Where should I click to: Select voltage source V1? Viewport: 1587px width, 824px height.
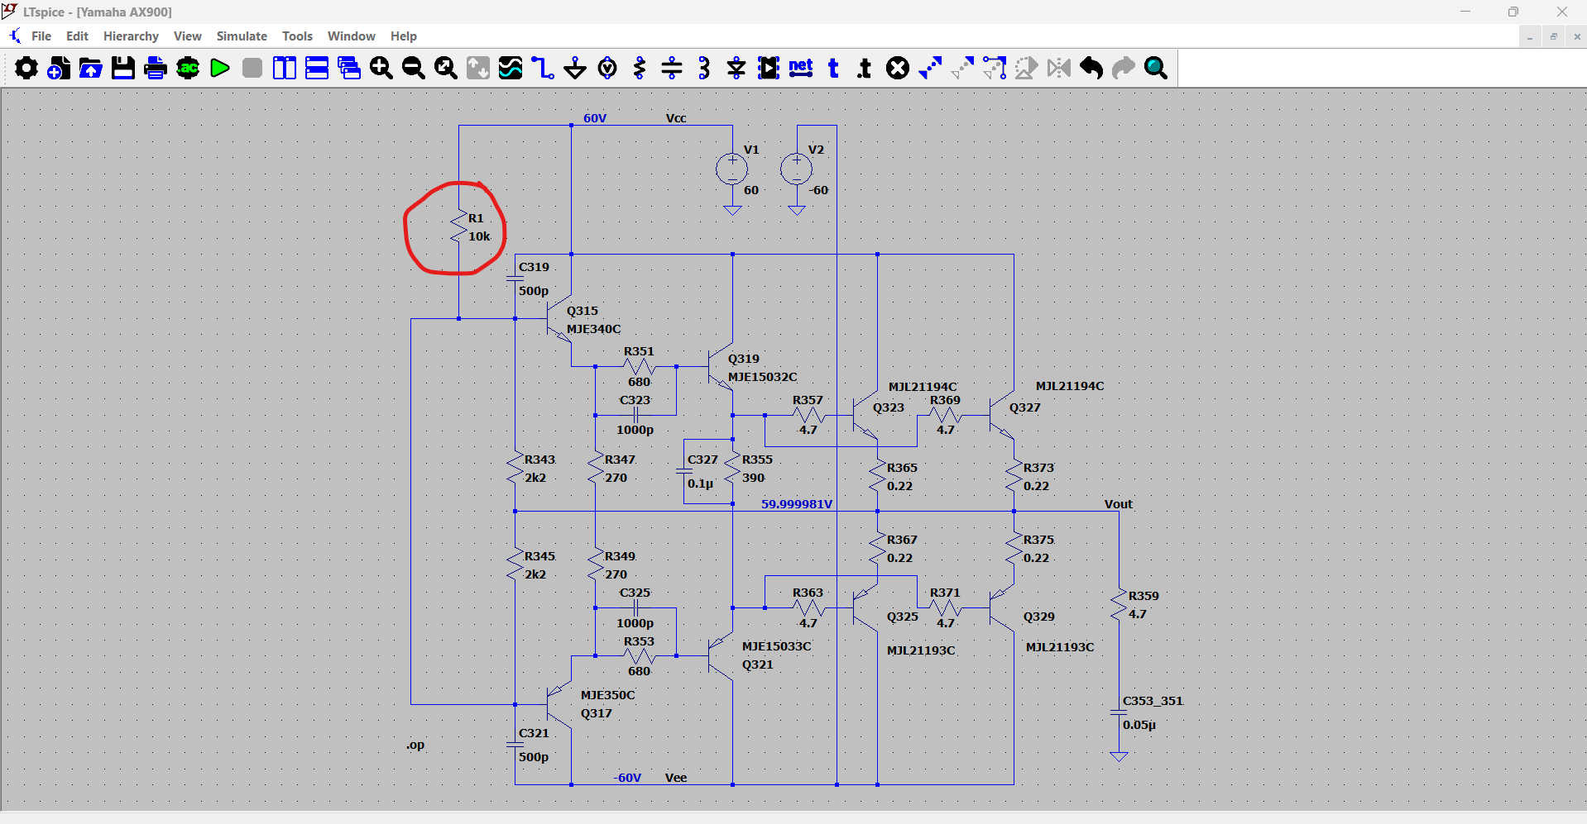pos(732,169)
